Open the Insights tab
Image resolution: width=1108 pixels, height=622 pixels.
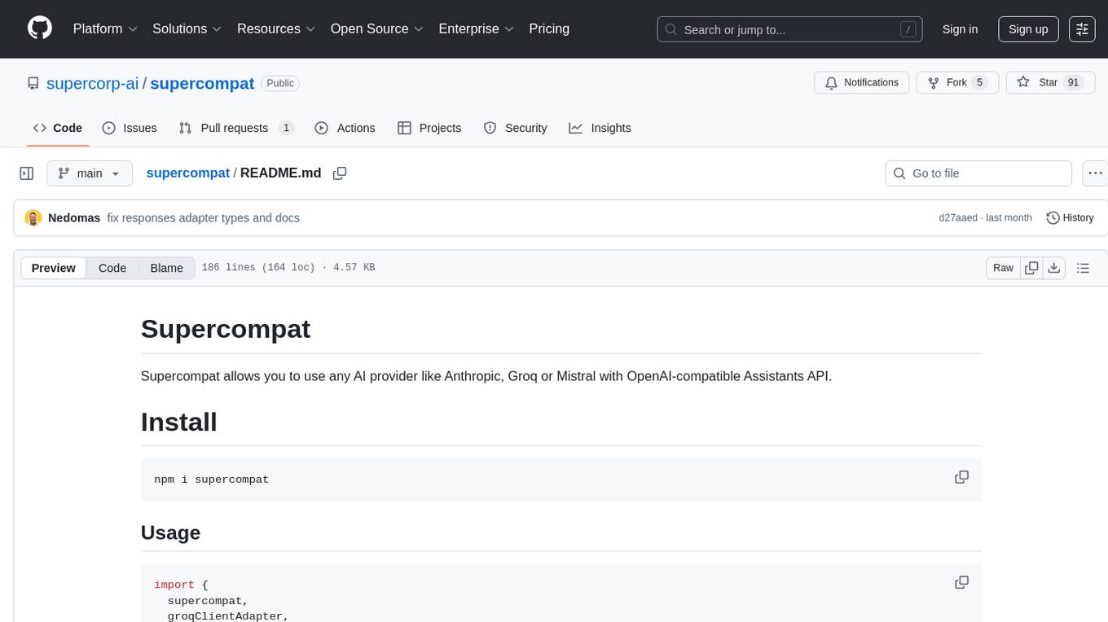[x=600, y=128]
